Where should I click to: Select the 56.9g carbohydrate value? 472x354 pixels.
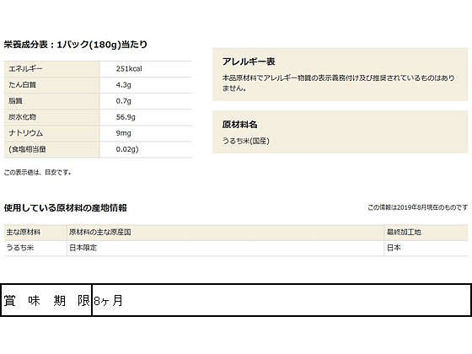point(126,117)
